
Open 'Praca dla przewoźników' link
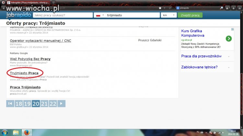tap(201, 56)
